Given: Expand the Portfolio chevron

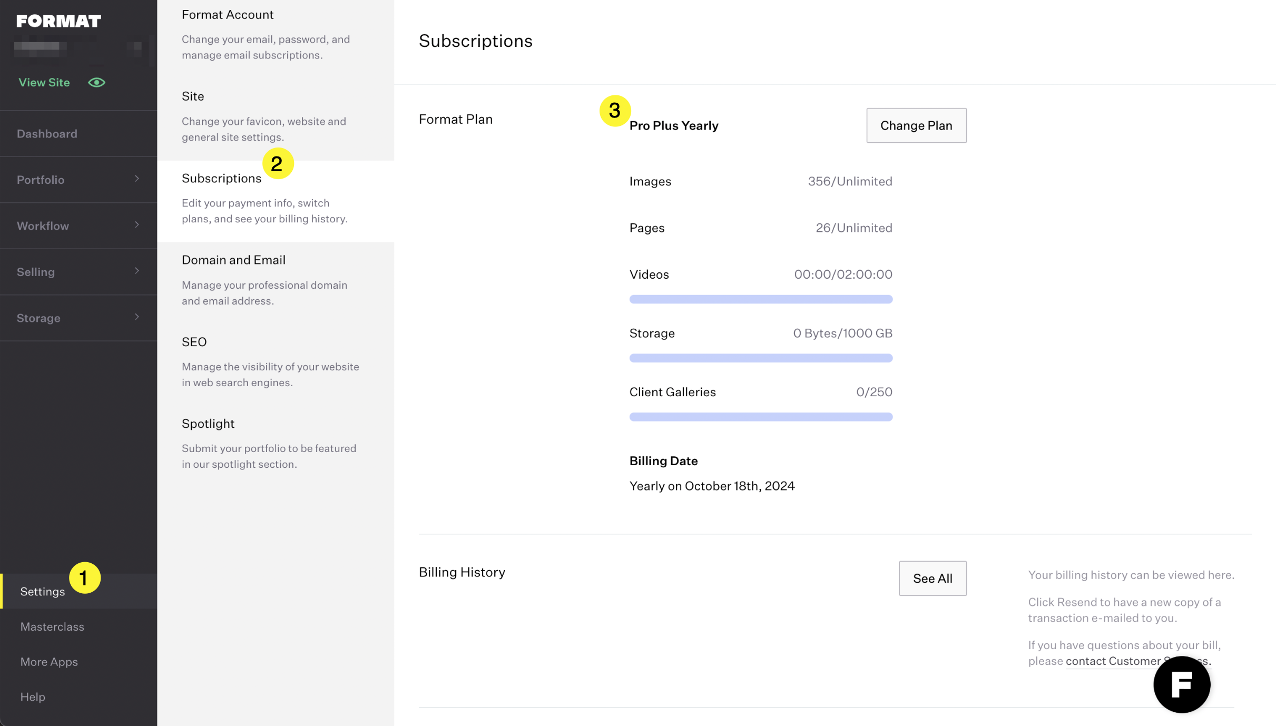Looking at the screenshot, I should [x=137, y=179].
